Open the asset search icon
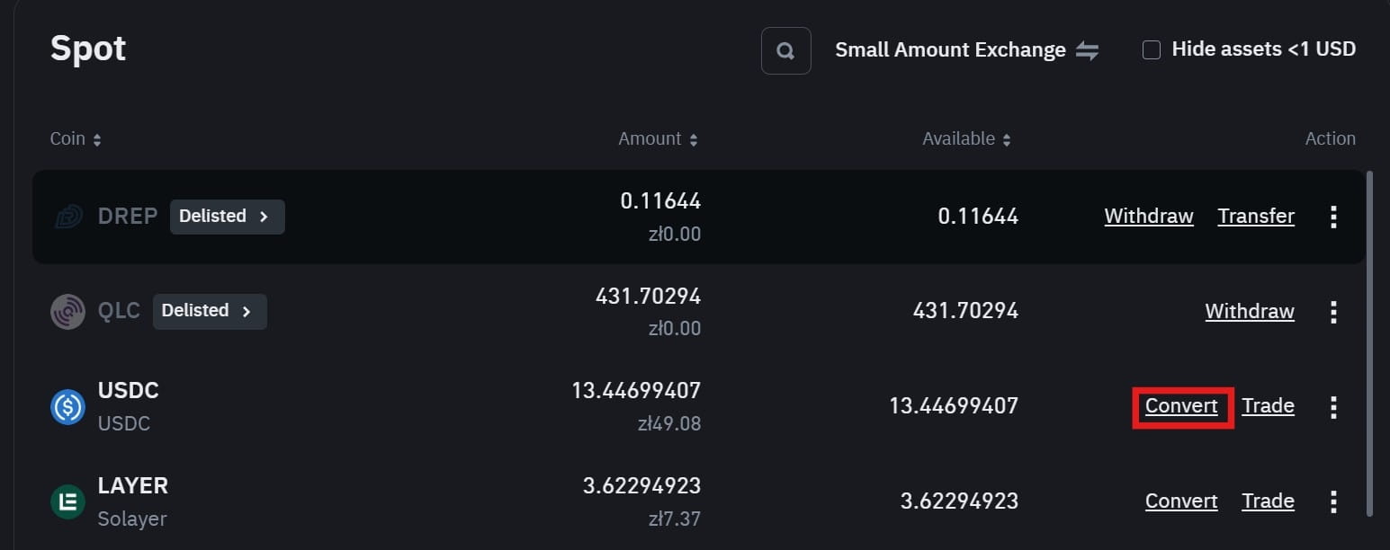Viewport: 1390px width, 550px height. tap(785, 50)
